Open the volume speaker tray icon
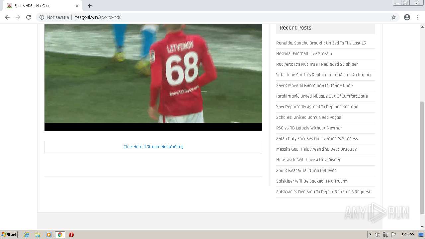Image resolution: width=425 pixels, height=239 pixels. tap(378, 235)
